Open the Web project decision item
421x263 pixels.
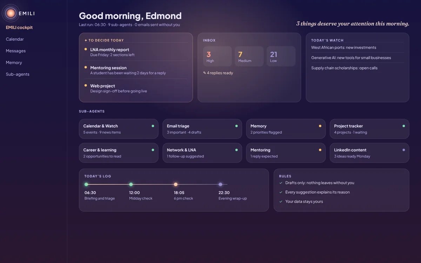point(136,88)
